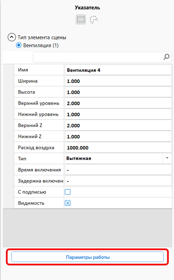174x280 pixels.
Task: Click the Тип property label
Action: pos(22,159)
